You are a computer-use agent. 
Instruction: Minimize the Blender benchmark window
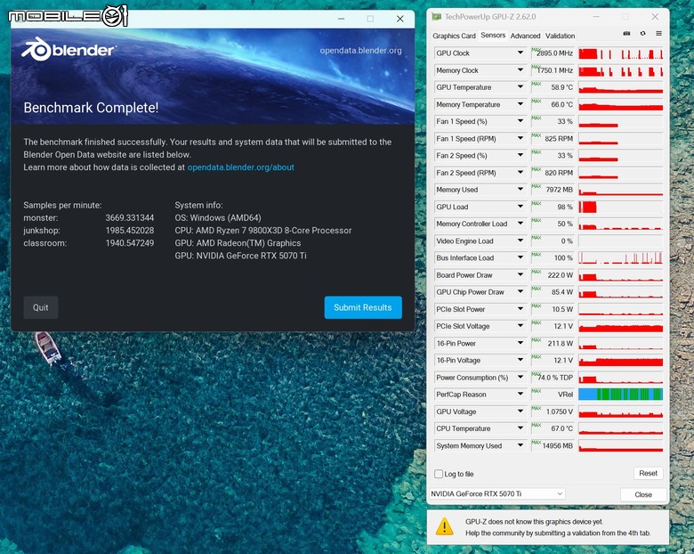click(x=342, y=19)
